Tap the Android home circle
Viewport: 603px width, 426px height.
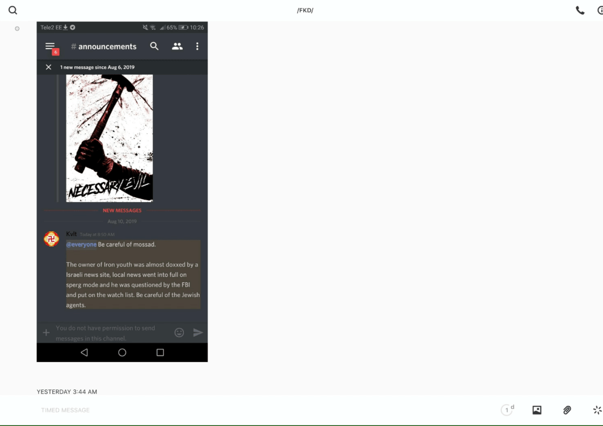[122, 352]
